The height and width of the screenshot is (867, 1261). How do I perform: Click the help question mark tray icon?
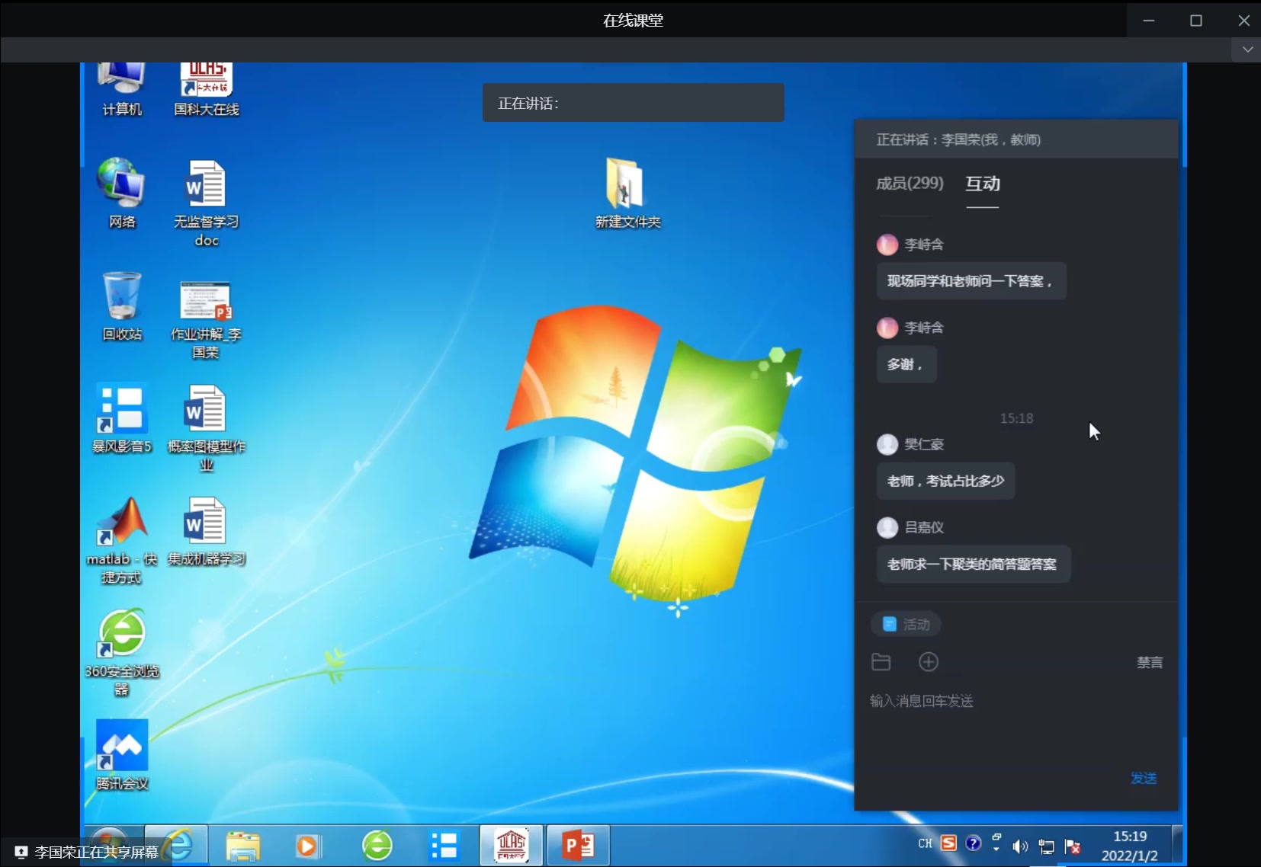(x=973, y=843)
